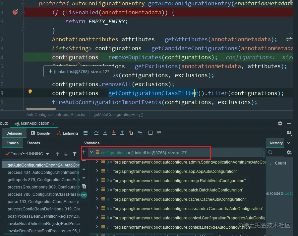This screenshot has width=298, height=236.
Task: Click the AutoConfigurationImportSelector breadcrumb
Action: pyautogui.click(x=56, y=115)
